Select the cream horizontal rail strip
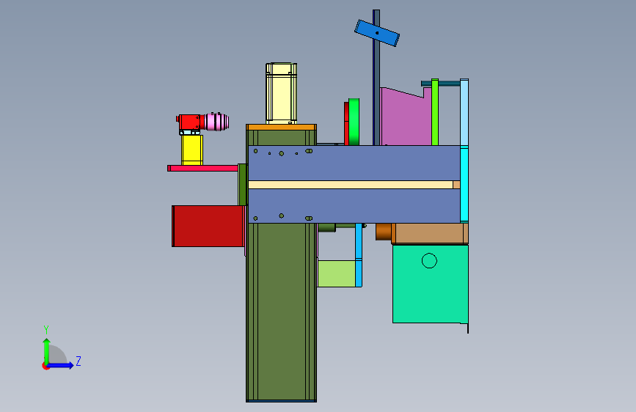Screen dimensions: 636x412 (x=351, y=185)
